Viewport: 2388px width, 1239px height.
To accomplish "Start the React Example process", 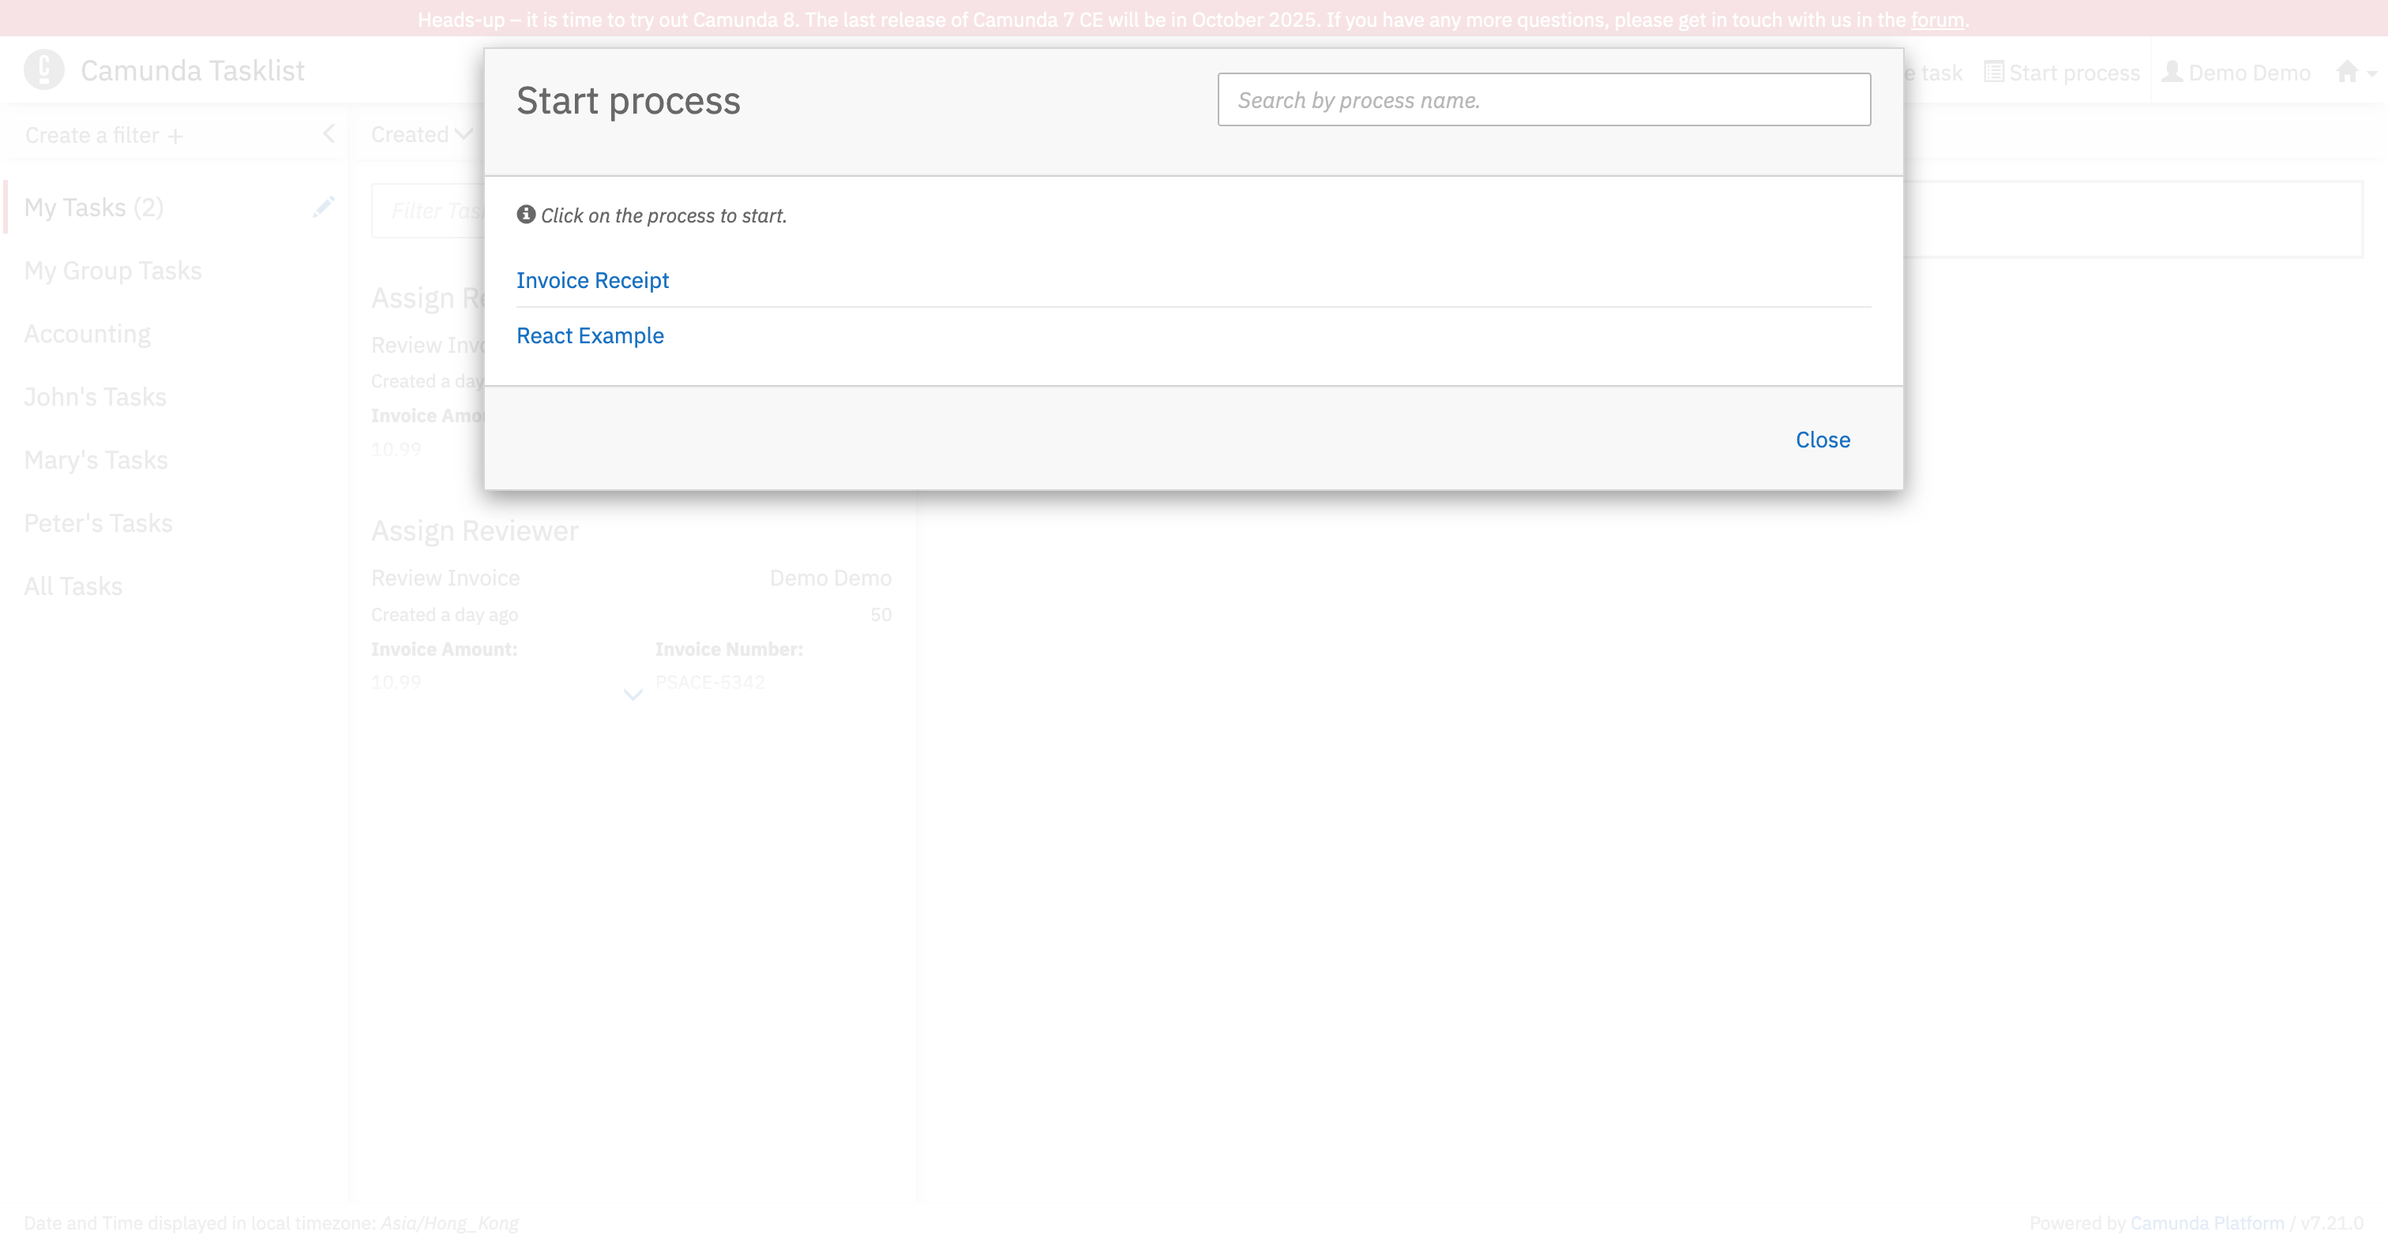I will 590,335.
